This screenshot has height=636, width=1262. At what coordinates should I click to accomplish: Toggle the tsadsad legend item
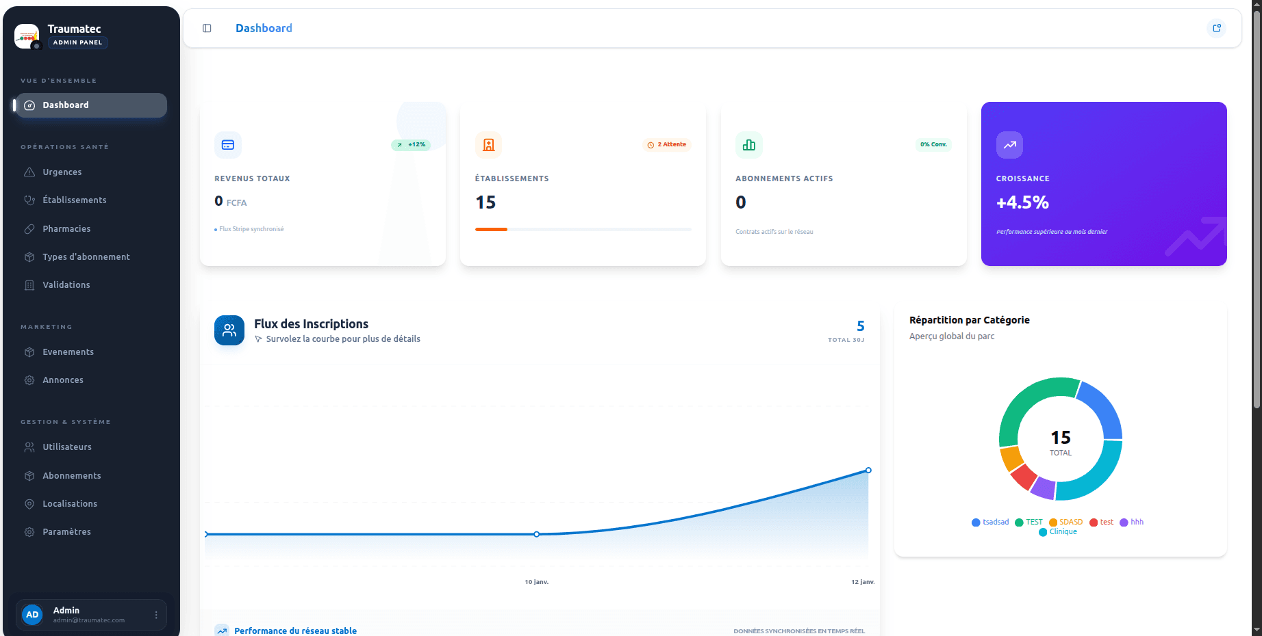pyautogui.click(x=990, y=522)
